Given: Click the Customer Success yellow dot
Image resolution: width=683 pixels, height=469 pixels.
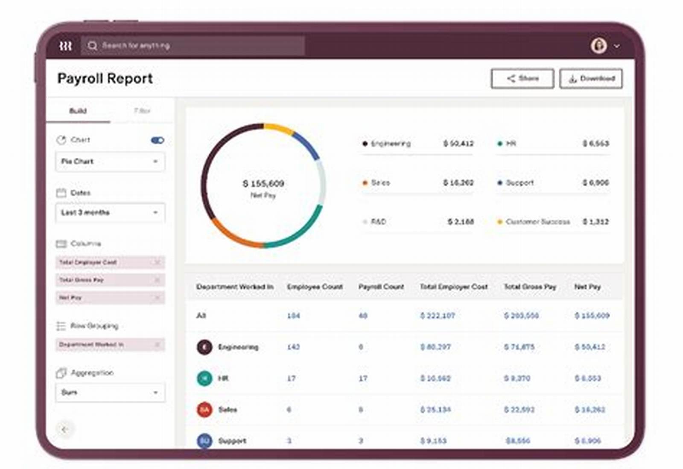Looking at the screenshot, I should pos(500,222).
